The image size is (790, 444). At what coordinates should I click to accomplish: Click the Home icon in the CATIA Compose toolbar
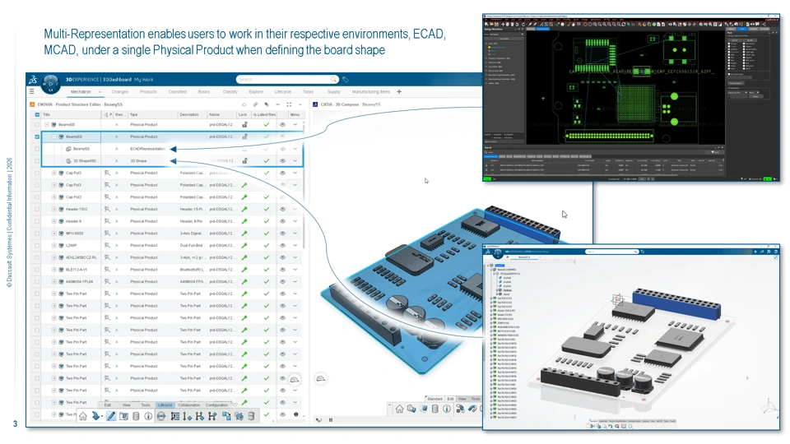pyautogui.click(x=399, y=409)
